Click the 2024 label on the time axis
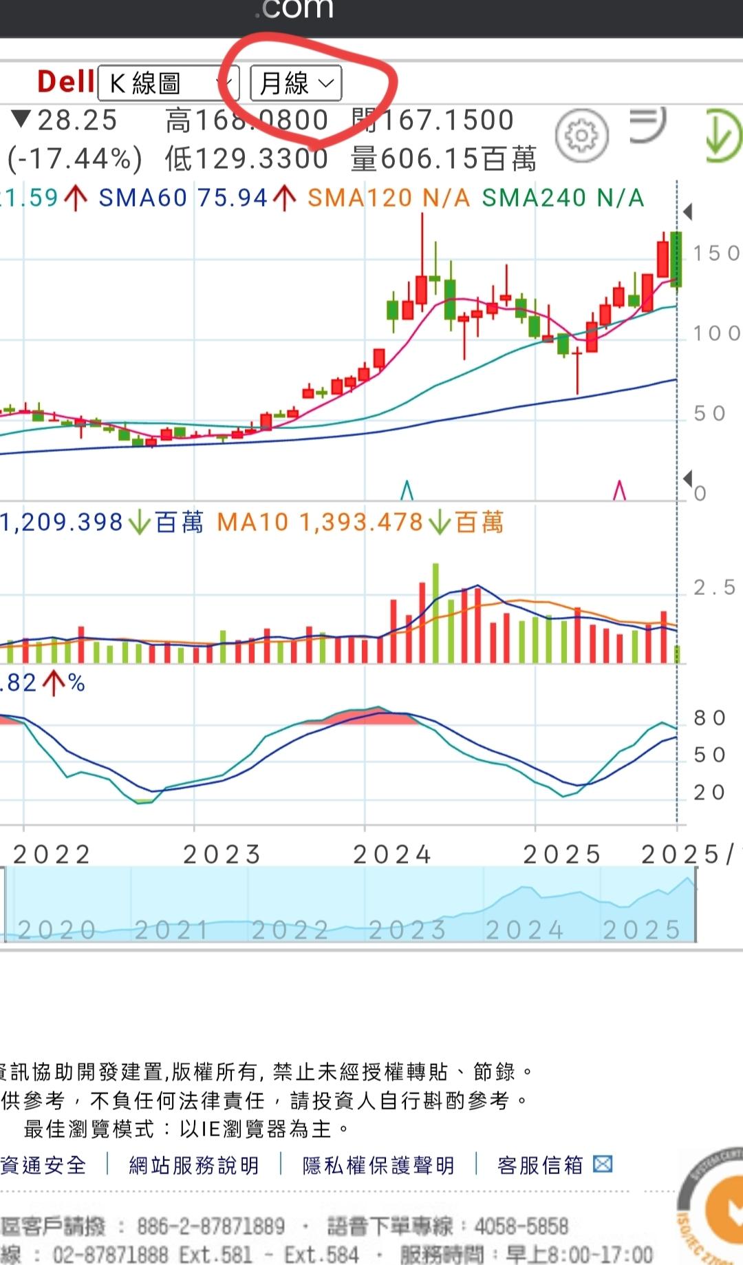743x1265 pixels. (392, 855)
